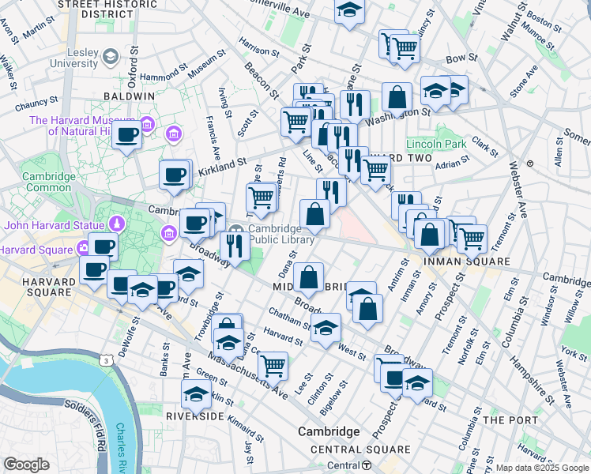The image size is (591, 474).
Task: Select the shopping cart marker near Bow St
Action: coord(405,47)
